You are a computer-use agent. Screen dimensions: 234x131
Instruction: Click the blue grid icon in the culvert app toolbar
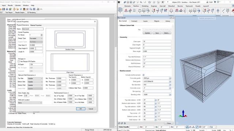[x=34, y=9]
